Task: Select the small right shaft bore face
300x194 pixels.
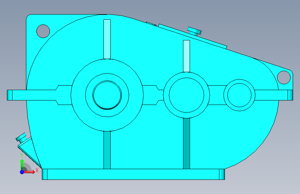Action: tap(239, 95)
